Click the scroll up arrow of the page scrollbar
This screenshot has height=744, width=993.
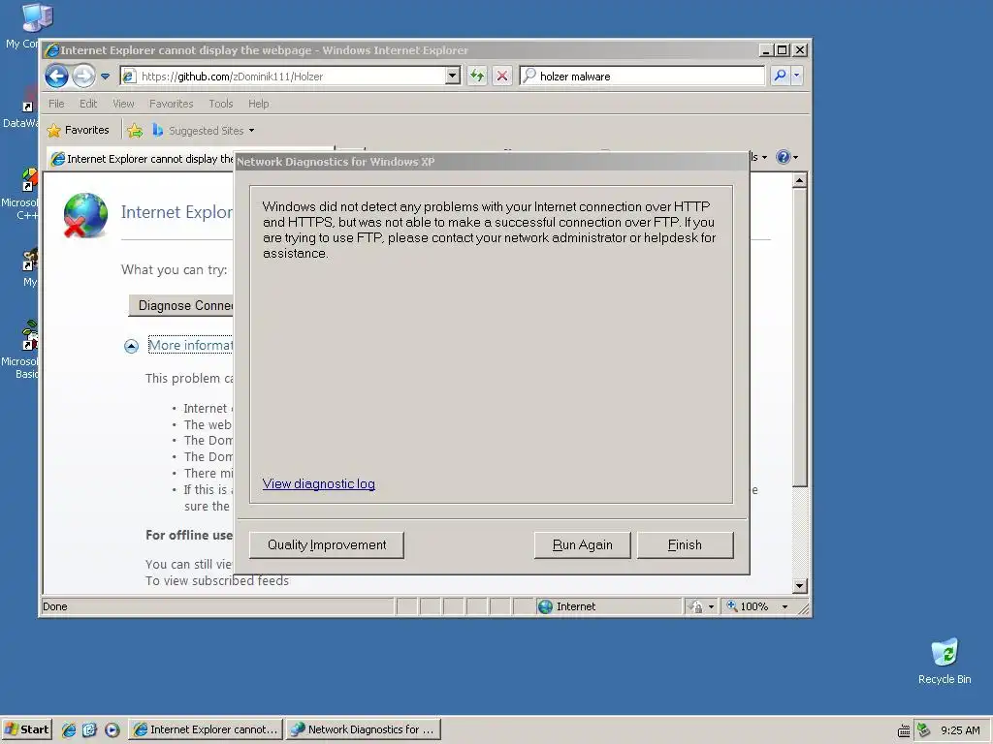click(799, 181)
